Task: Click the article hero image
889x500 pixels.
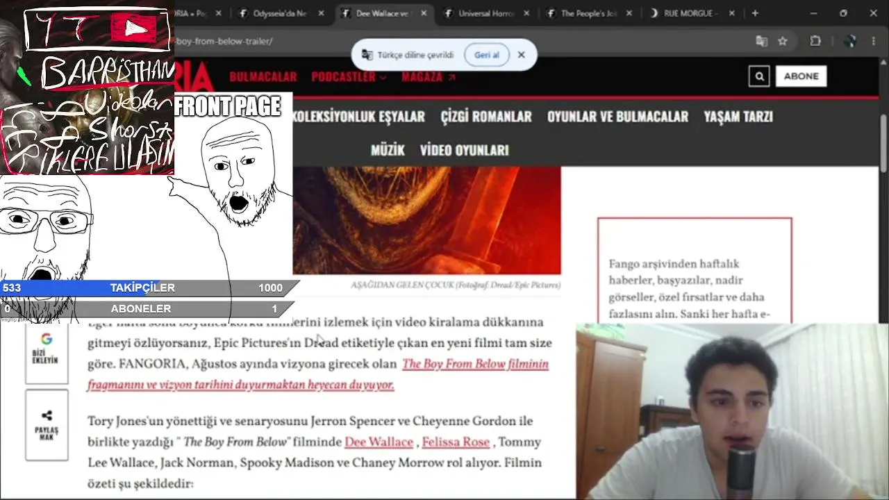Action: (426, 220)
